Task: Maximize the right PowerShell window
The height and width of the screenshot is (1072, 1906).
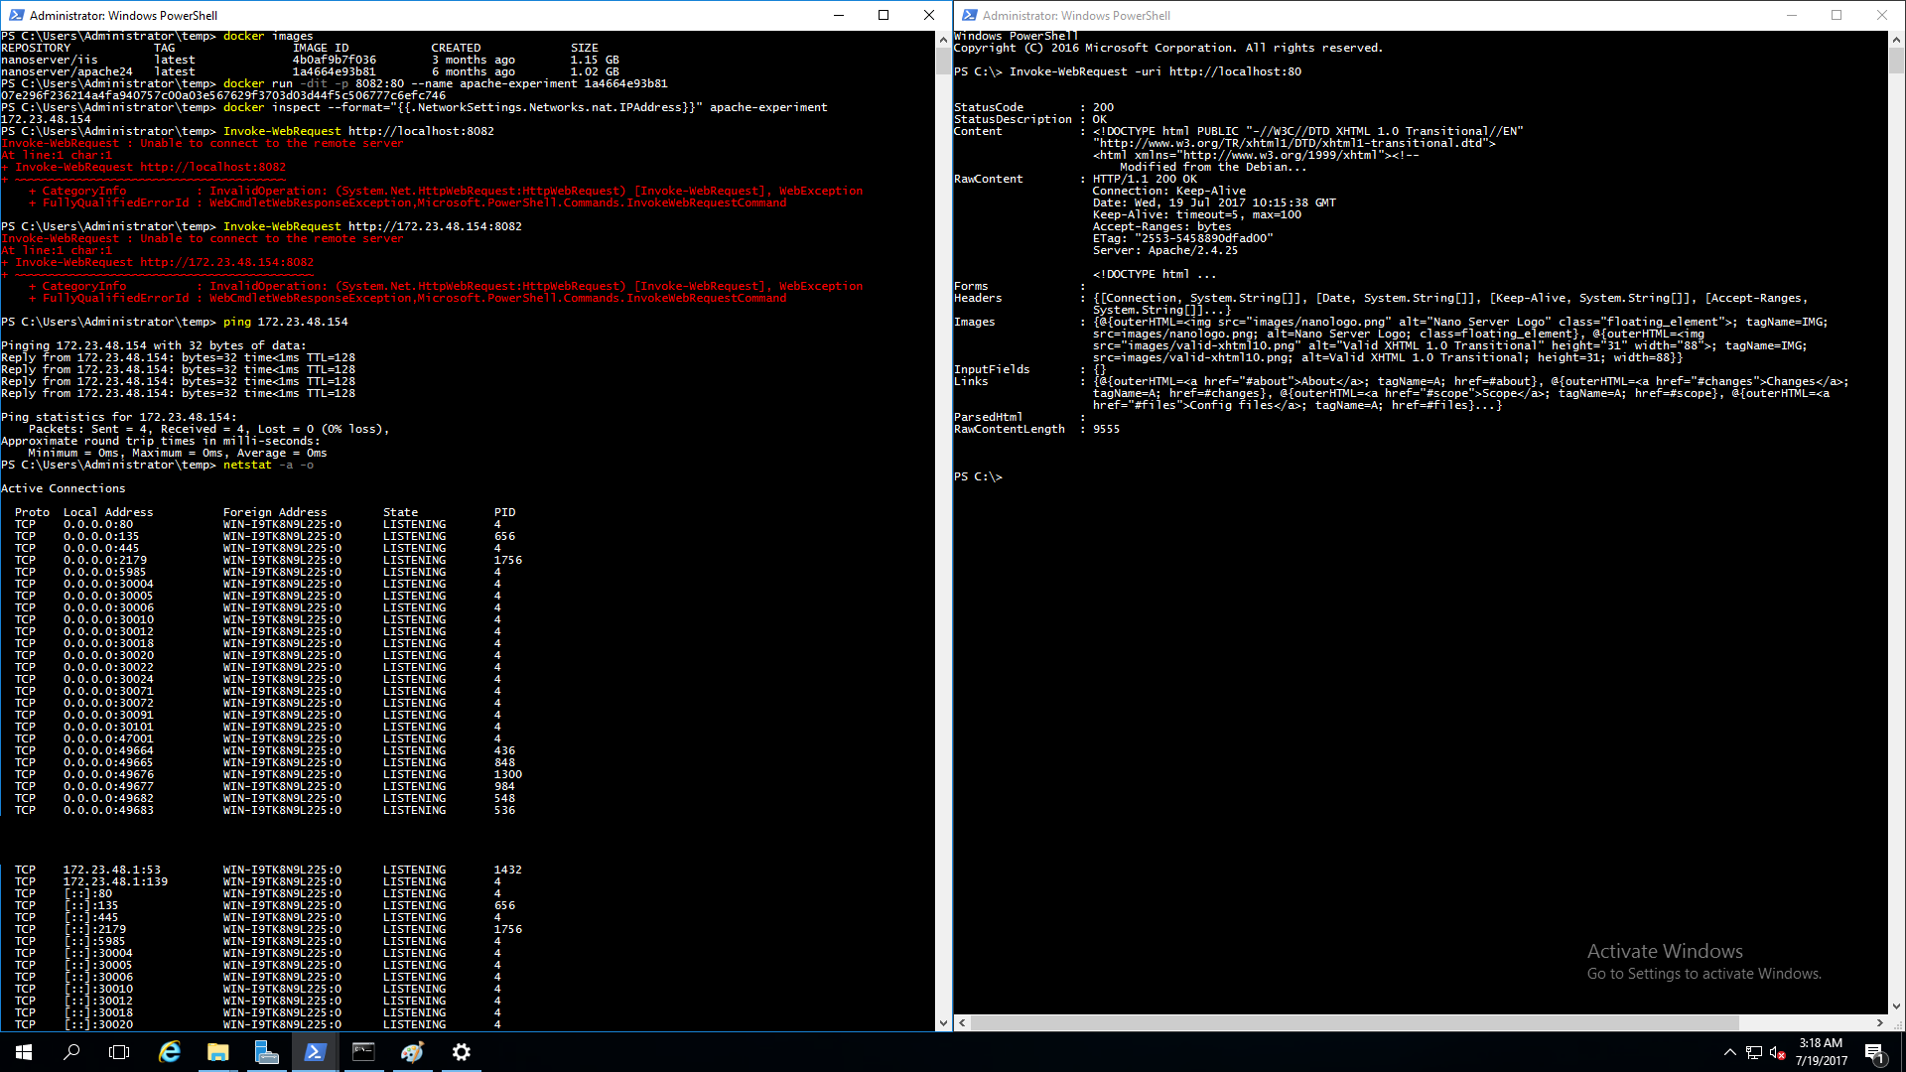Action: [x=1837, y=15]
